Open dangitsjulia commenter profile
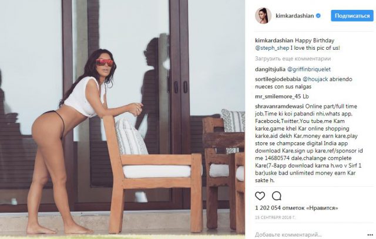The width and height of the screenshot is (376, 239). 270,69
